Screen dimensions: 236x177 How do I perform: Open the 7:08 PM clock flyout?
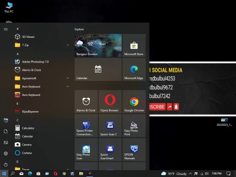216,174
